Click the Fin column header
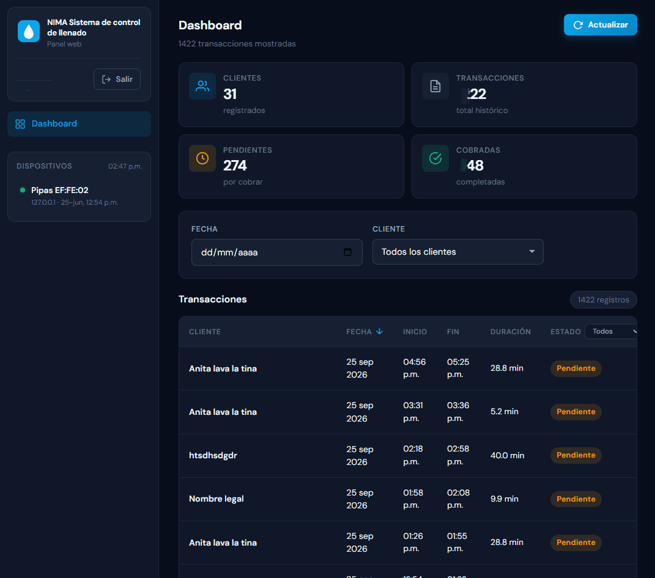This screenshot has width=655, height=578. click(x=453, y=332)
